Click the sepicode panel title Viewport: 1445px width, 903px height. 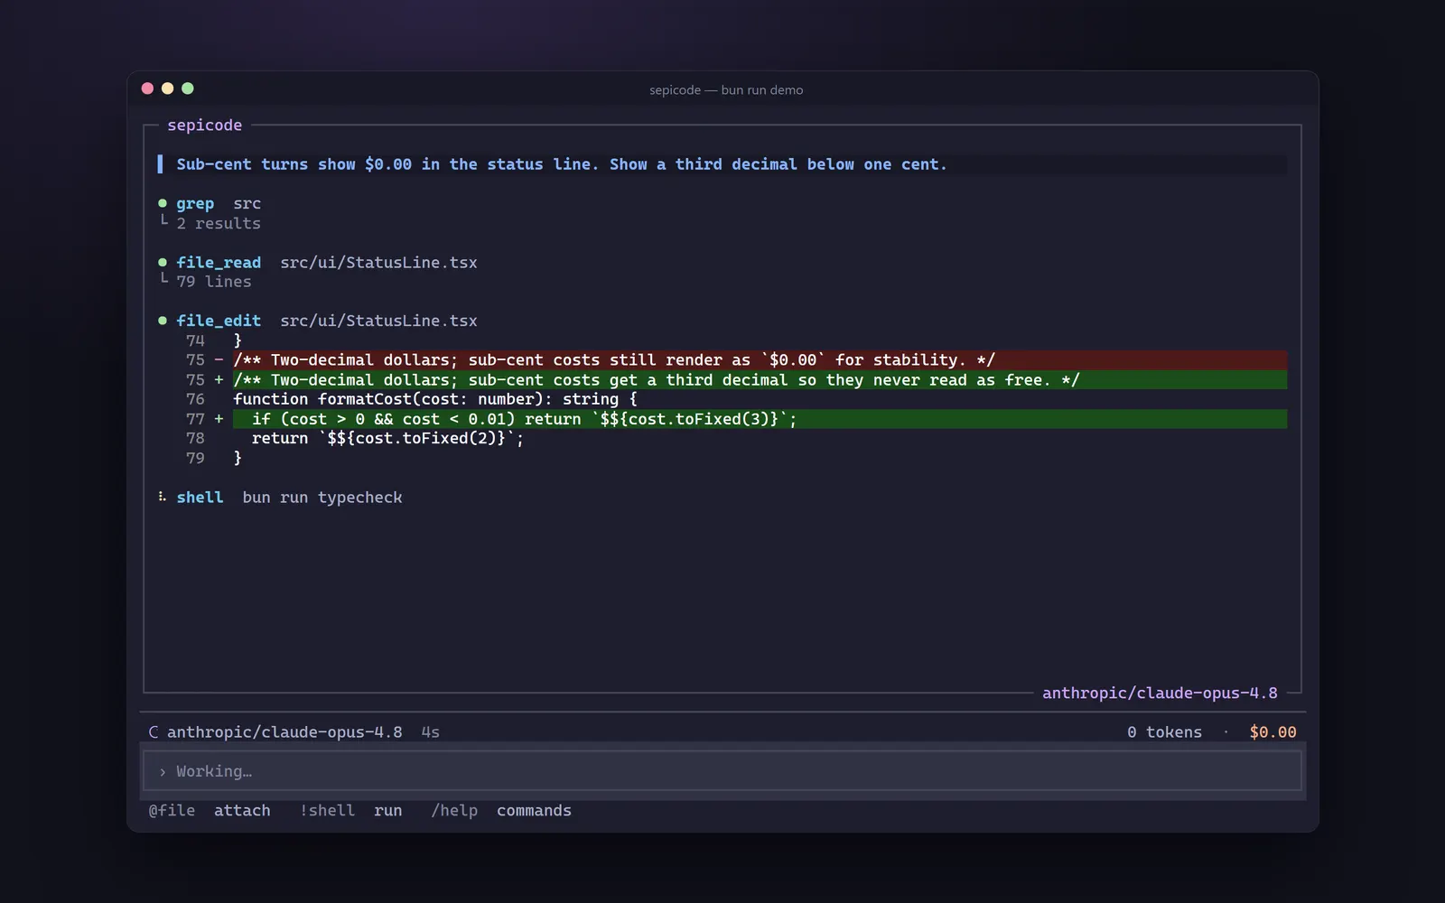(204, 125)
